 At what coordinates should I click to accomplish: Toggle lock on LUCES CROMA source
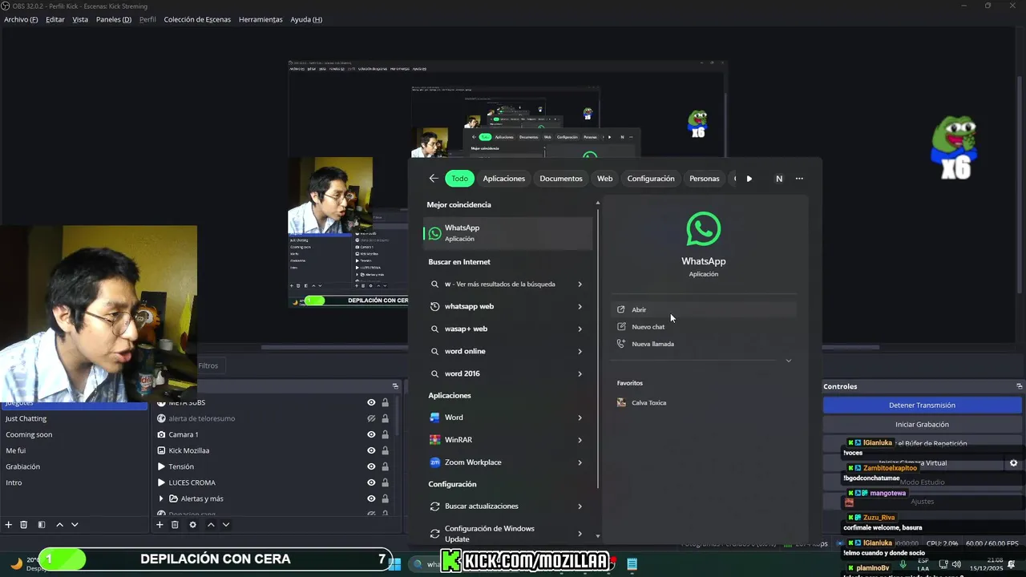(385, 482)
